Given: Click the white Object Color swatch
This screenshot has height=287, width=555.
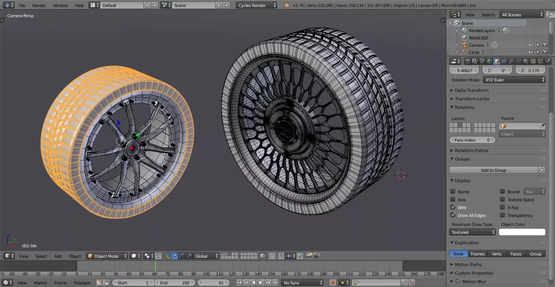Looking at the screenshot, I should [x=522, y=232].
